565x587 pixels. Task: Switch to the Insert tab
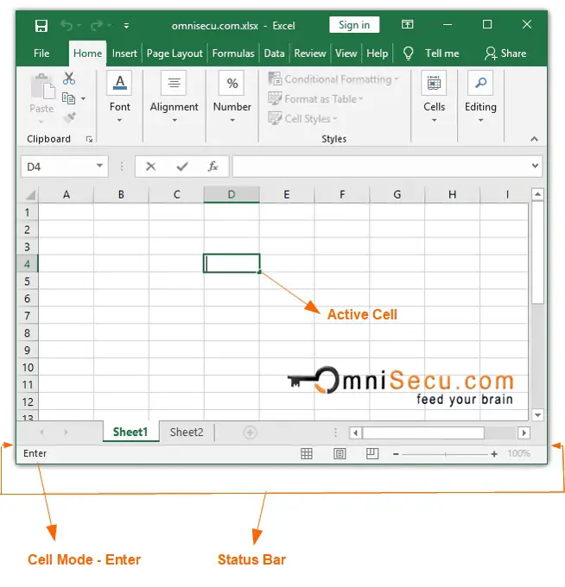click(x=124, y=54)
